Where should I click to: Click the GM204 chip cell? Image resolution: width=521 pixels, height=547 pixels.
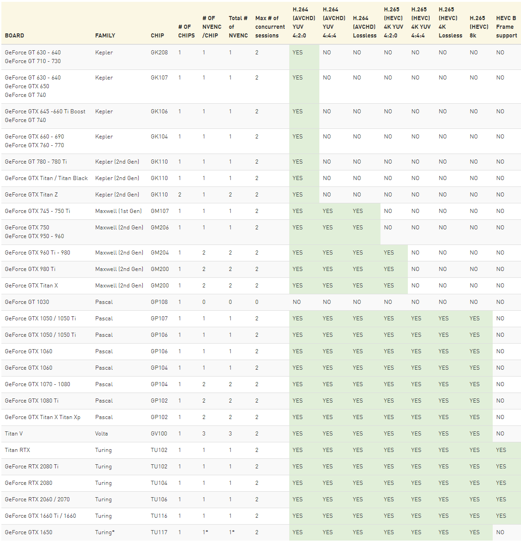[x=160, y=253]
